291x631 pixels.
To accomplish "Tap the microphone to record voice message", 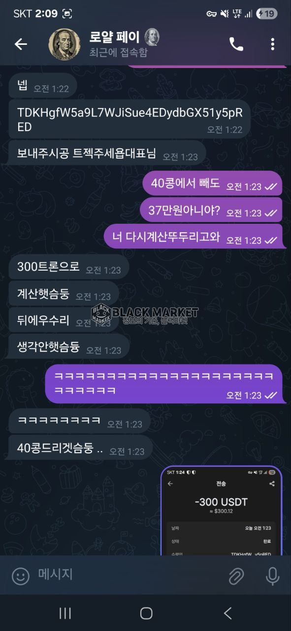I will [x=272, y=575].
